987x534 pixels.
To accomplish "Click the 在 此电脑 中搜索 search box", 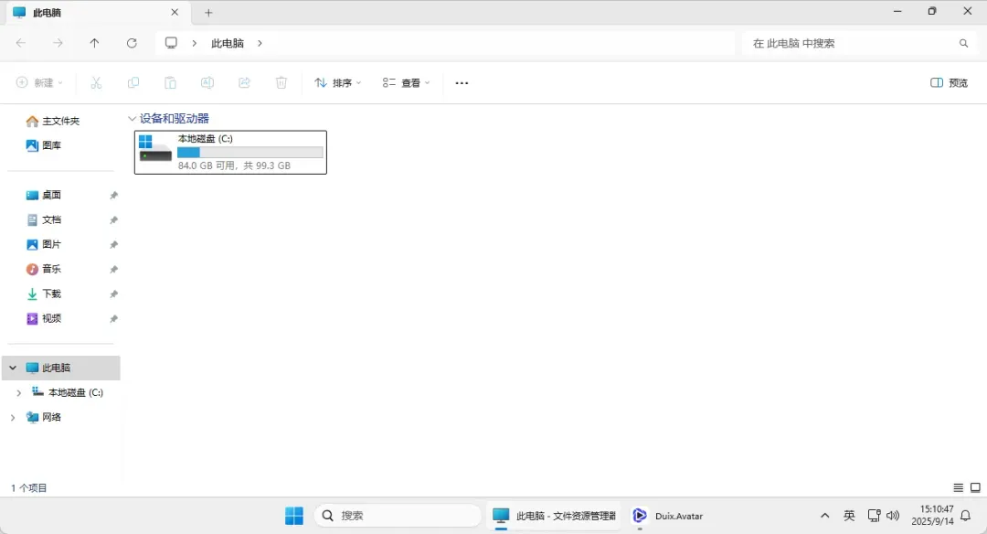I will (850, 43).
